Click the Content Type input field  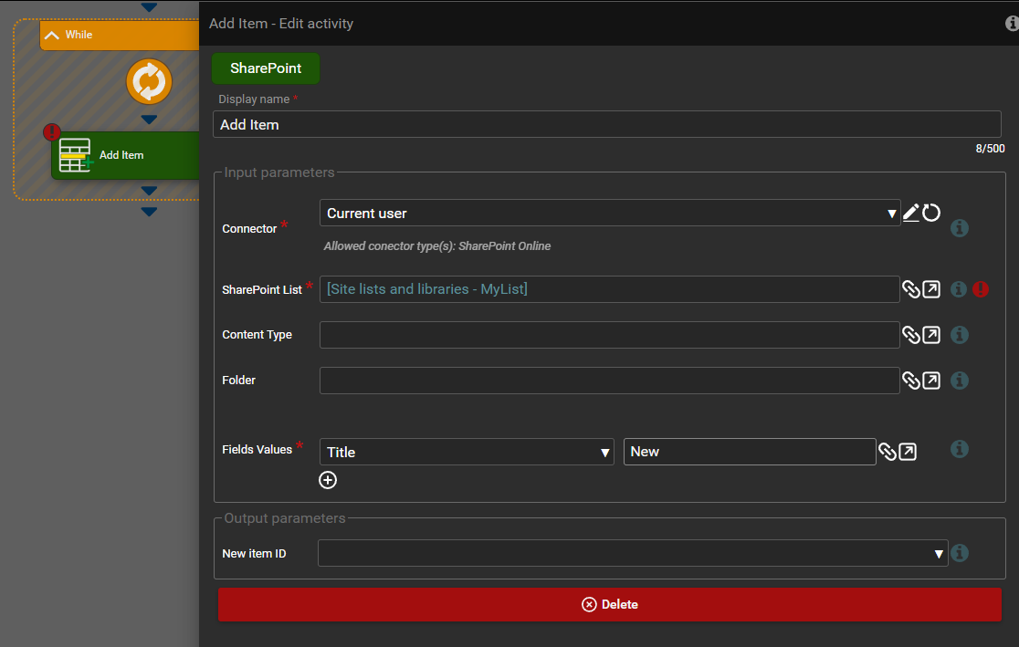coord(609,335)
